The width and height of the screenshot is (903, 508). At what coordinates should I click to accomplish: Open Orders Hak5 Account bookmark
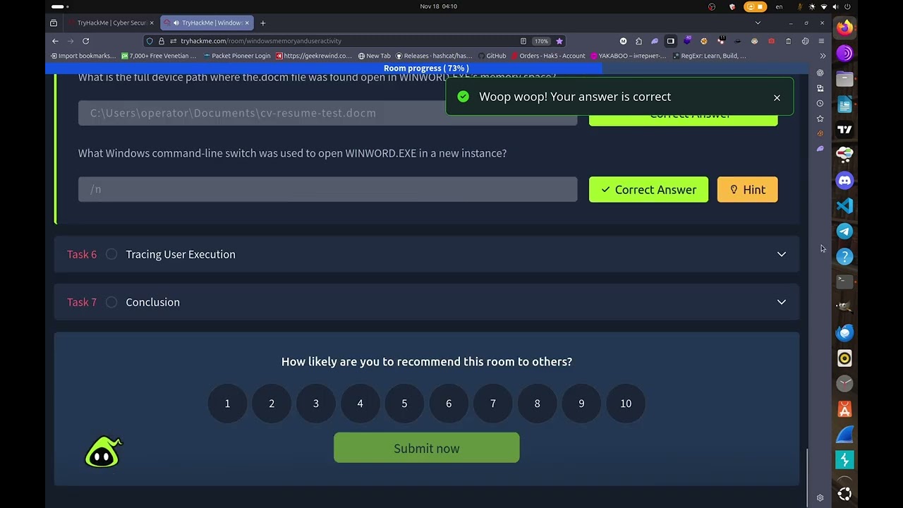pos(548,56)
